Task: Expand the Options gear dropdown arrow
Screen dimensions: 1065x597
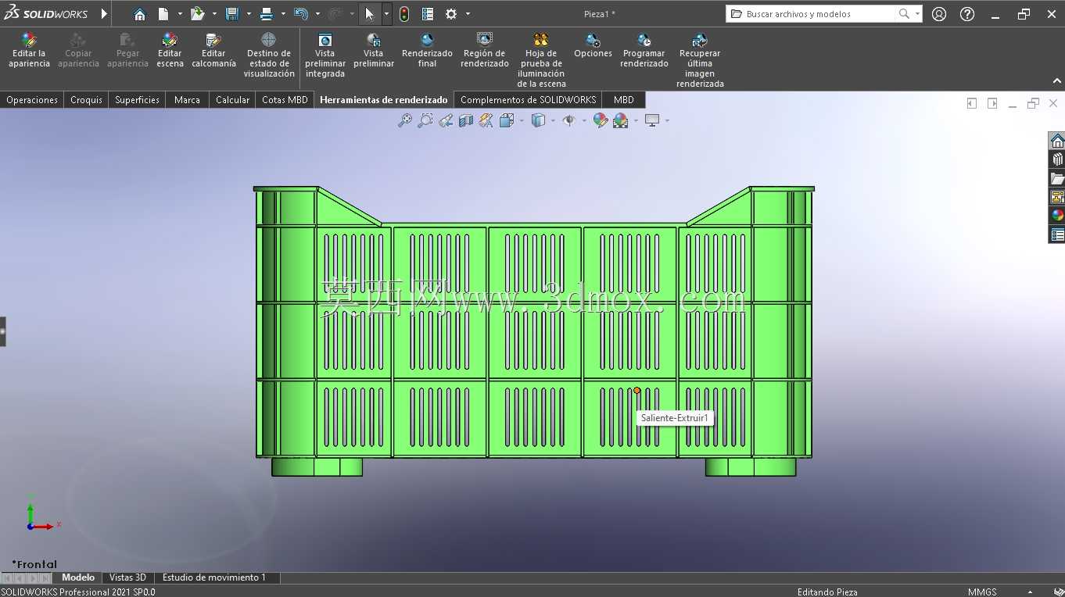Action: tap(468, 14)
